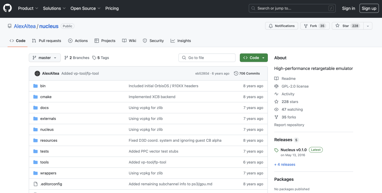Open the Projects tab
The height and width of the screenshot is (193, 382).
tap(105, 41)
